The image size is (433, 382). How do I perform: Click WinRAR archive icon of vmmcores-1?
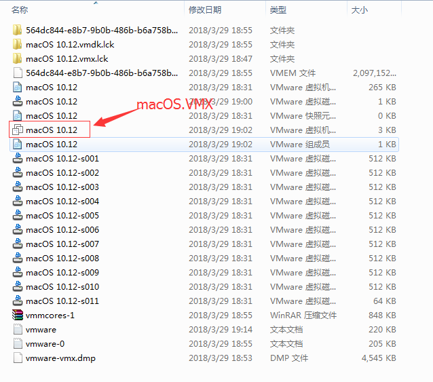[18, 315]
